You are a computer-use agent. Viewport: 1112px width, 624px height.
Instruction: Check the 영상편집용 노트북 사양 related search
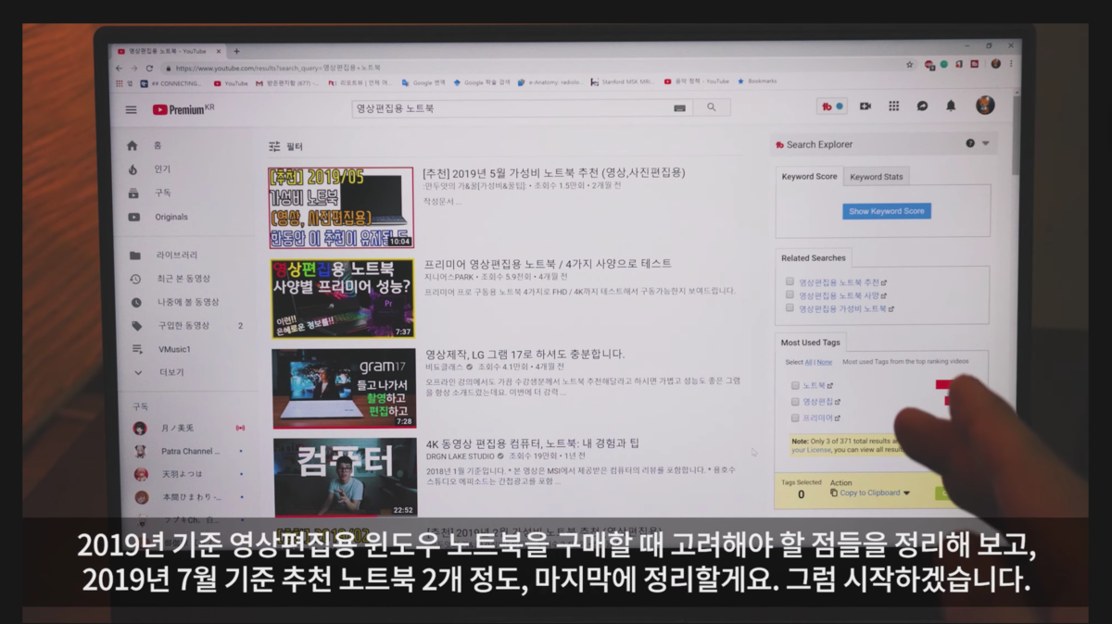(790, 294)
